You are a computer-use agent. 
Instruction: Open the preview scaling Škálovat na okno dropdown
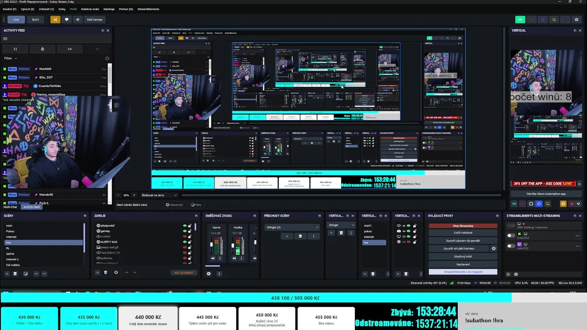(159, 195)
